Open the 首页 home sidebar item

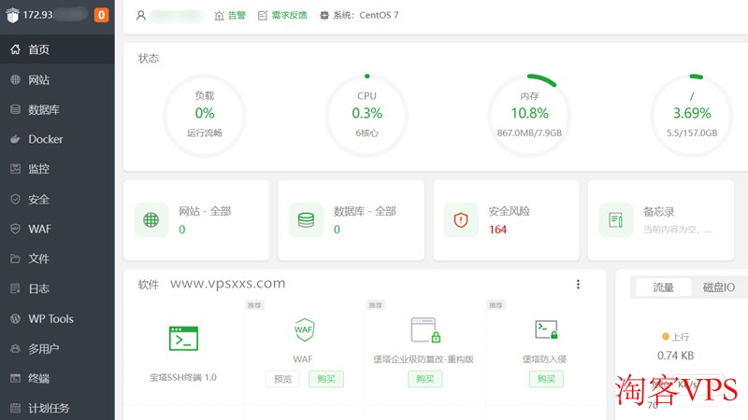(x=57, y=49)
